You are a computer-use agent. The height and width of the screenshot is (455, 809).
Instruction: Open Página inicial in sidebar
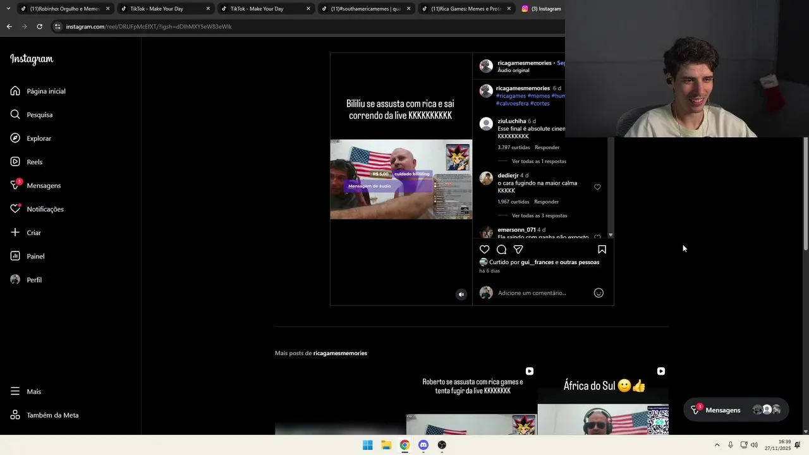tap(38, 91)
